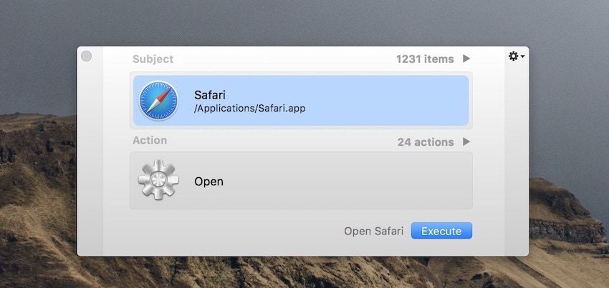609x288 pixels.
Task: Click the small arrow beside settings gear
Action: tap(524, 56)
